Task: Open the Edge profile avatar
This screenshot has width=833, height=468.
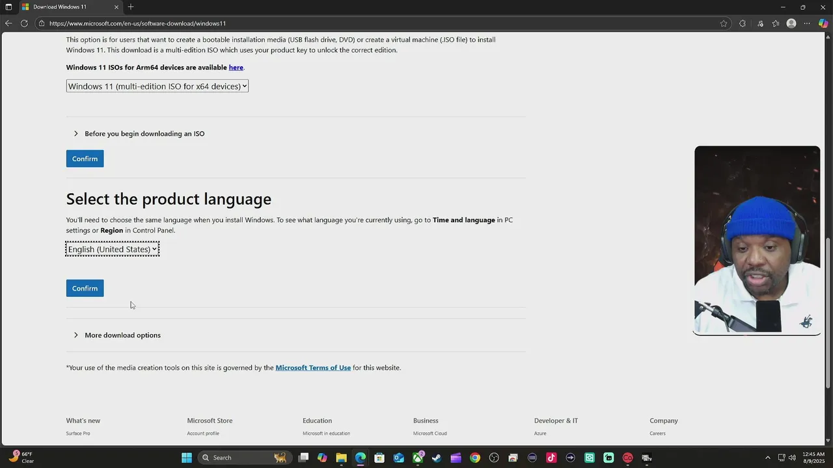Action: pyautogui.click(x=791, y=23)
